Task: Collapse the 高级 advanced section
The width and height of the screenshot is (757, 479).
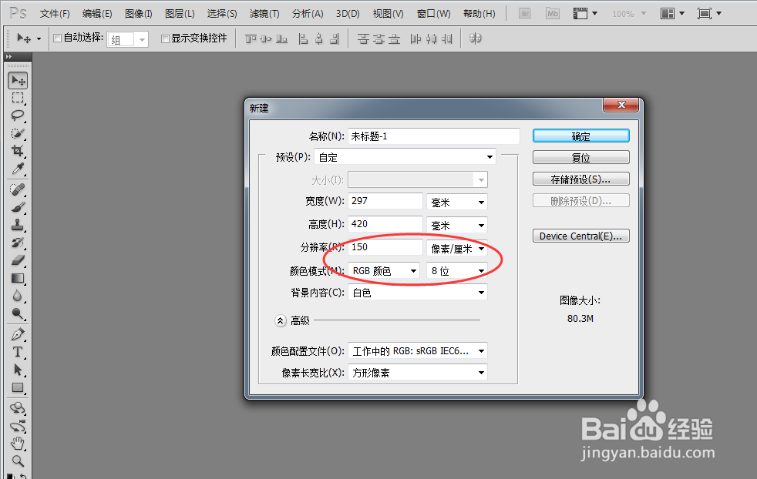Action: tap(280, 320)
